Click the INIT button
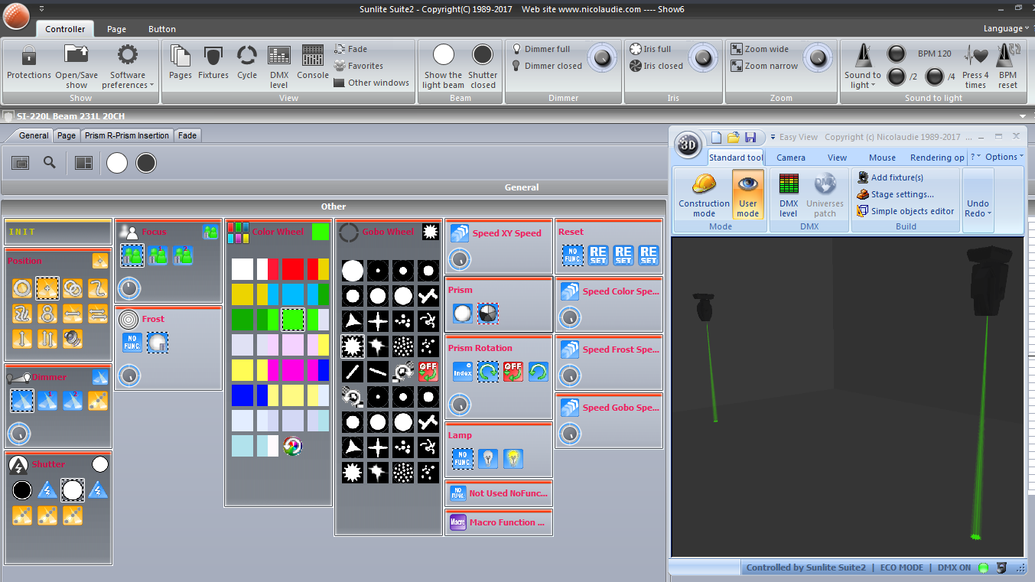This screenshot has height=582, width=1035. click(x=58, y=232)
